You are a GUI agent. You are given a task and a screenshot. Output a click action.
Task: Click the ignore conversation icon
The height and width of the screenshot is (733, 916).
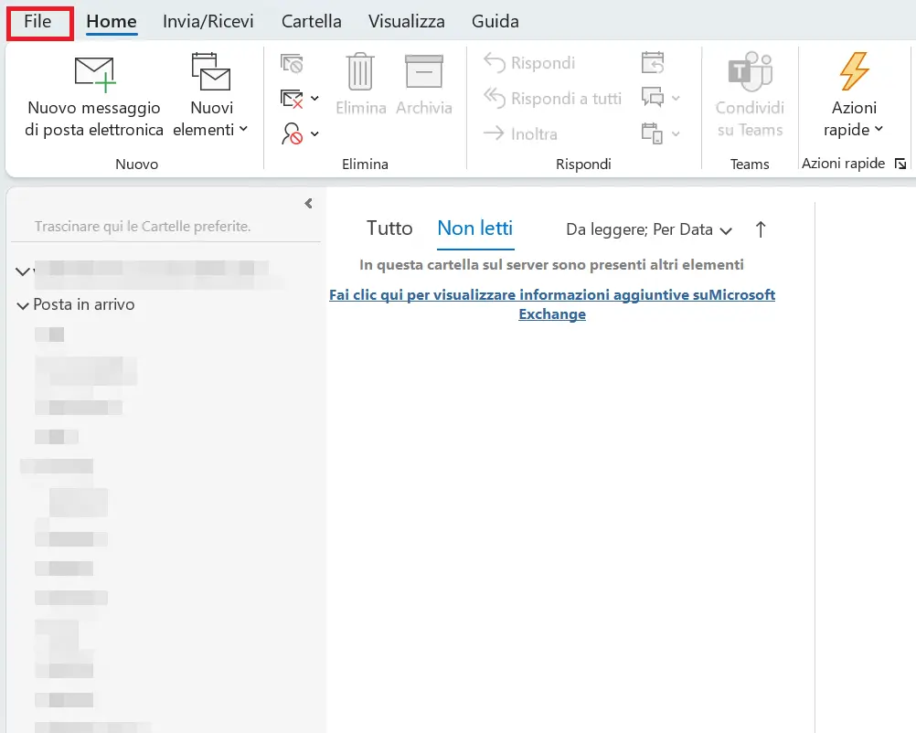[x=292, y=63]
